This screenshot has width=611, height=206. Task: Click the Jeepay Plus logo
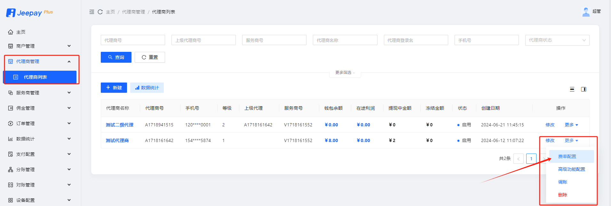[29, 13]
